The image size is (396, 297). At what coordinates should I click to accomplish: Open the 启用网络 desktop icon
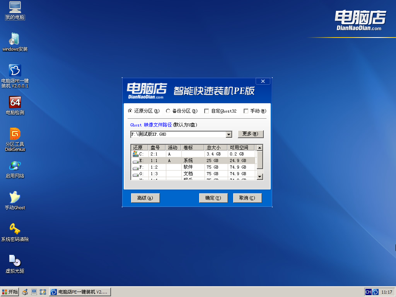tap(15, 166)
